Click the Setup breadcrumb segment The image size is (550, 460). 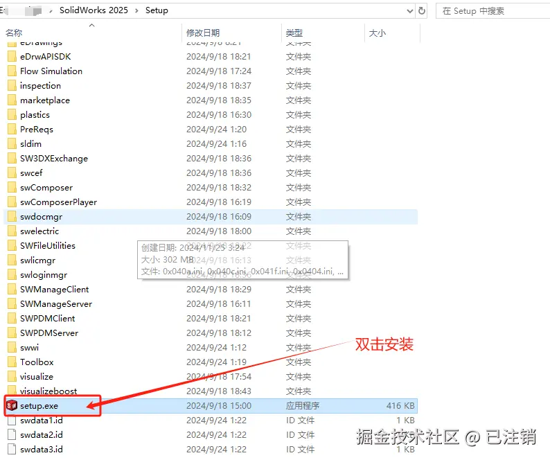pyautogui.click(x=157, y=10)
